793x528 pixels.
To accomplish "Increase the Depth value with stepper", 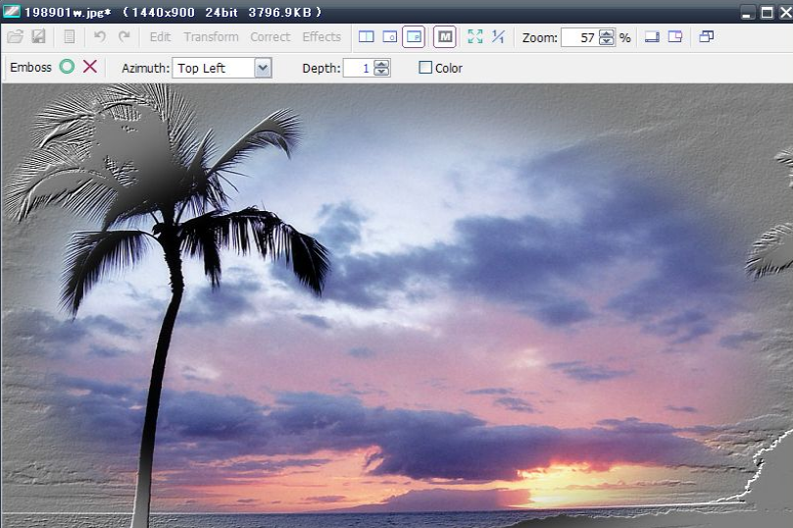I will point(381,64).
